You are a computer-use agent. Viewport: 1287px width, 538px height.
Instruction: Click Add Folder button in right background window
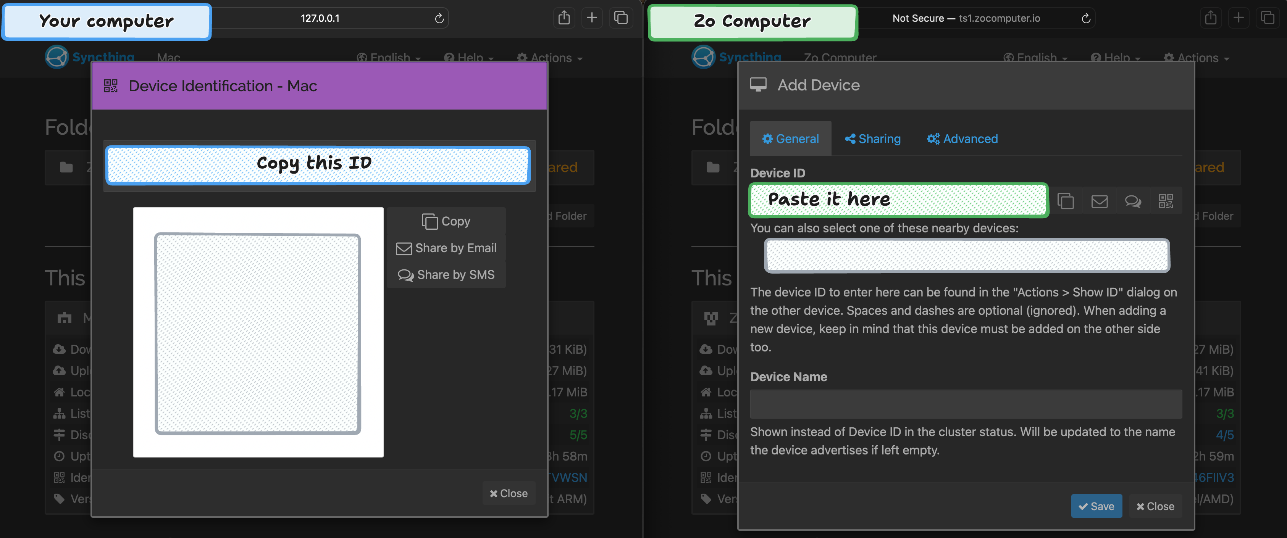(1217, 216)
